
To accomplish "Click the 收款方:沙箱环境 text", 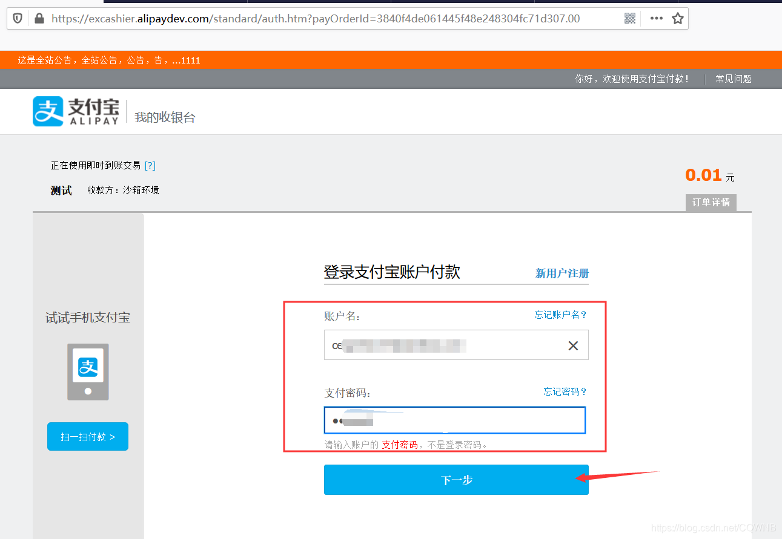I will point(123,190).
